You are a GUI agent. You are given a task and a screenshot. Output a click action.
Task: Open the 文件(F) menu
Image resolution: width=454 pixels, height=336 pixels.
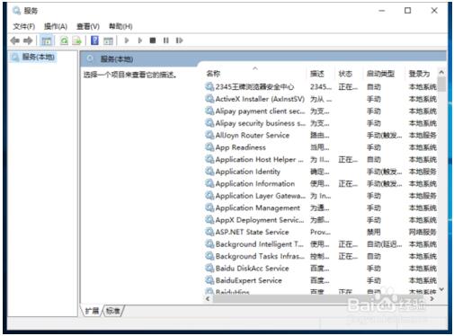pos(23,26)
